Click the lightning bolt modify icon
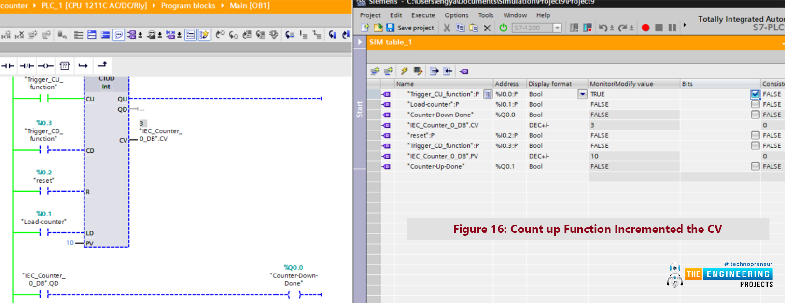785x303 pixels. click(405, 71)
